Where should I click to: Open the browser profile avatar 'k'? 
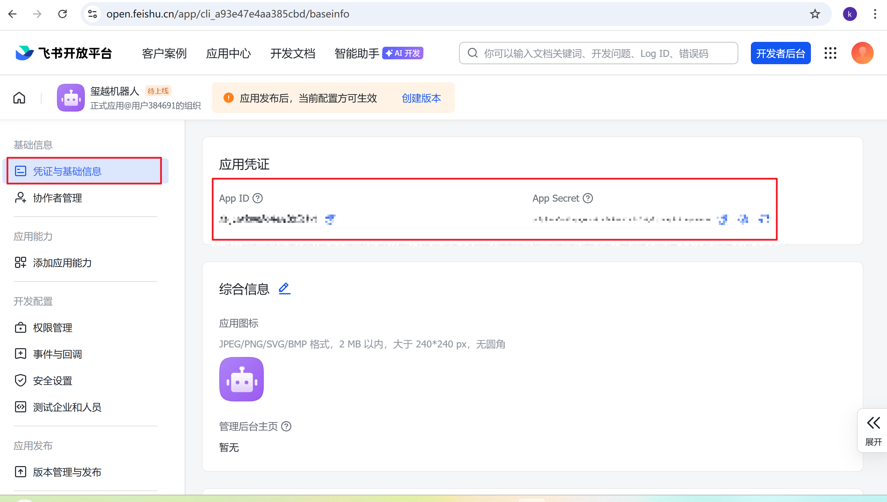850,14
